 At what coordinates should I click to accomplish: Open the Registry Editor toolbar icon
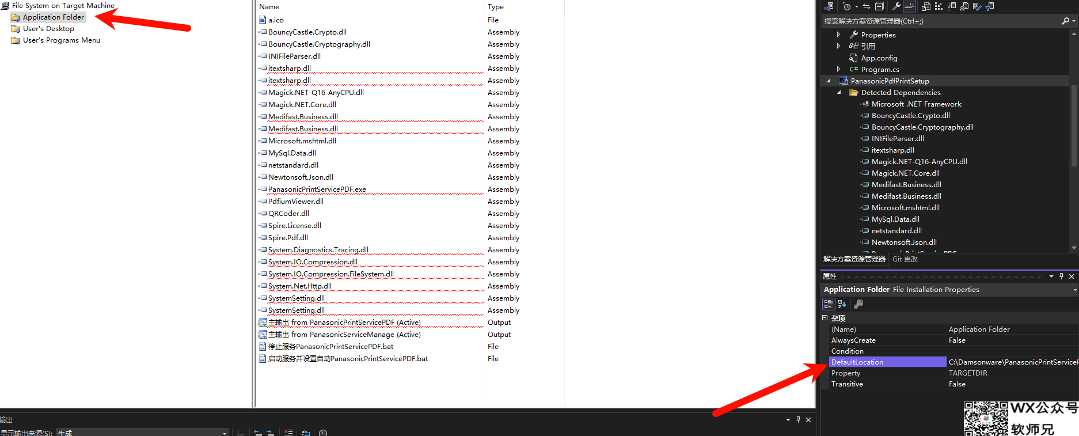tap(939, 6)
